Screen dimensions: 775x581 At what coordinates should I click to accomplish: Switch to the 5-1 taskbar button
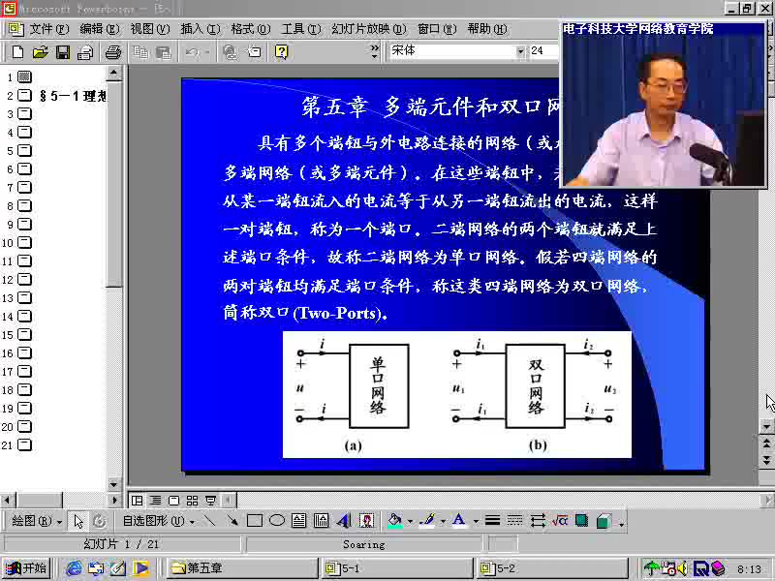(397, 568)
